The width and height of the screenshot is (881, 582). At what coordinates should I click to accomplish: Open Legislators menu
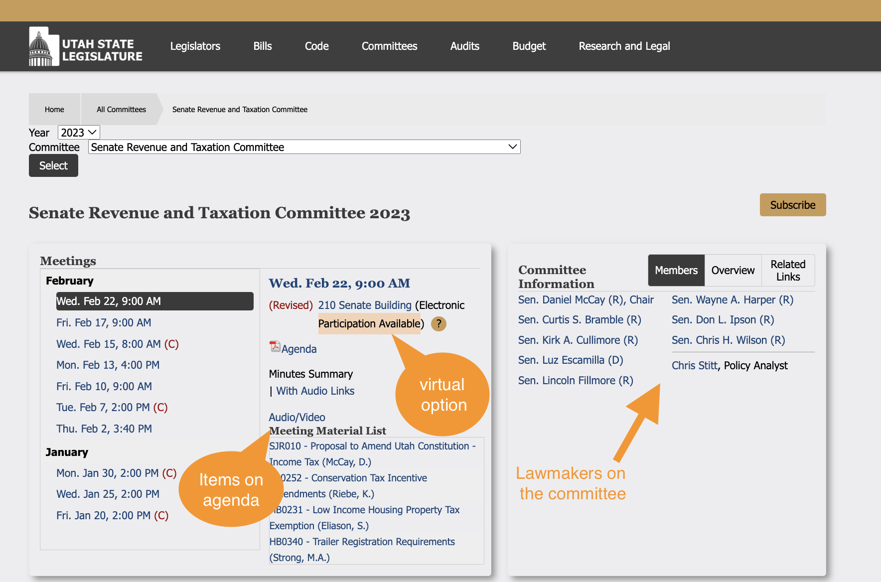pyautogui.click(x=195, y=46)
